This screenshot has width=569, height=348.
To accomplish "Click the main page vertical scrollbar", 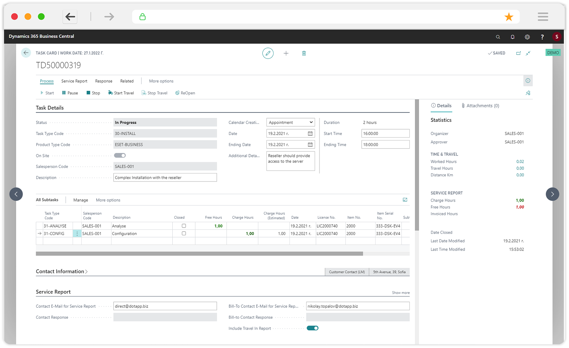I will pos(417,165).
